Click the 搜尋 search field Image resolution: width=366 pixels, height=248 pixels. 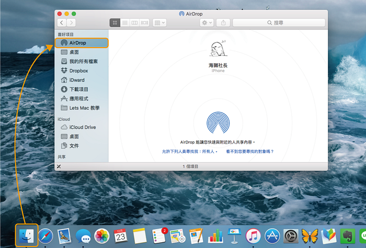click(279, 22)
